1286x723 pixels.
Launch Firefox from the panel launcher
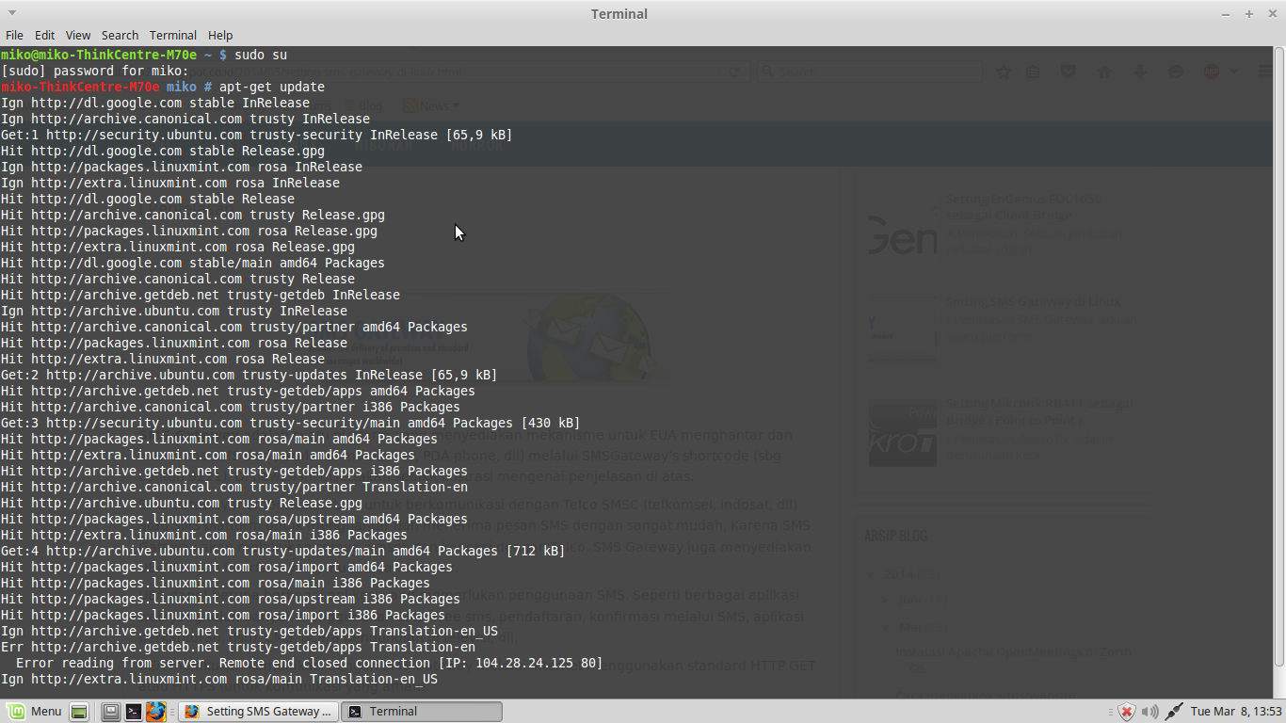pos(156,712)
